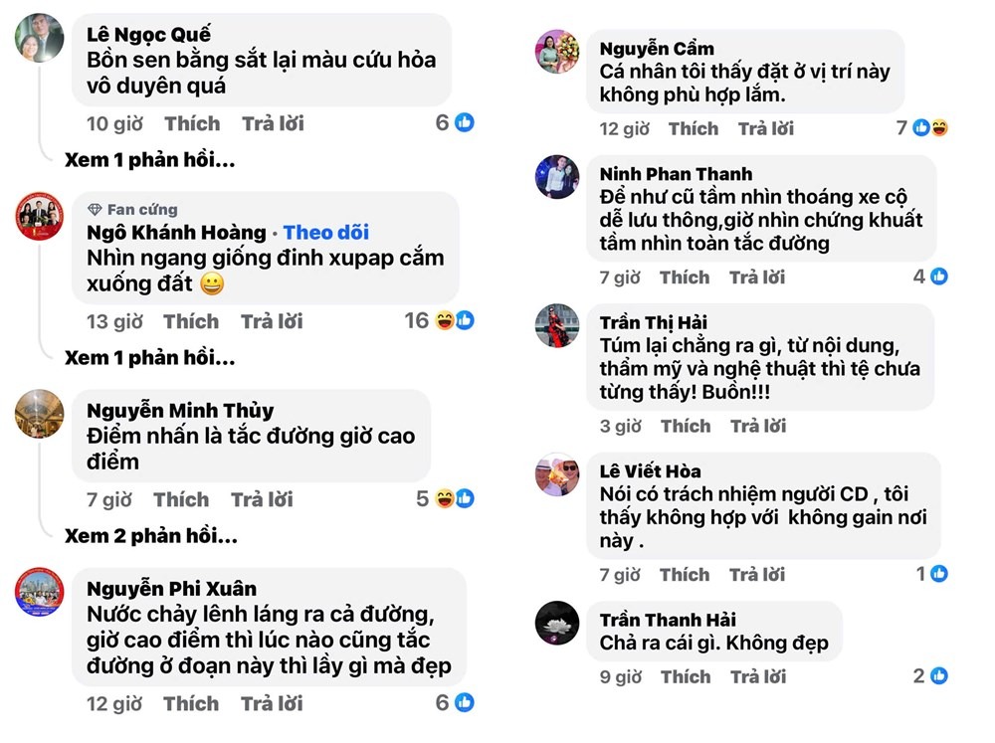Click Thích under Trần Thị Hải's comment
Image resolution: width=995 pixels, height=743 pixels.
pyautogui.click(x=686, y=426)
